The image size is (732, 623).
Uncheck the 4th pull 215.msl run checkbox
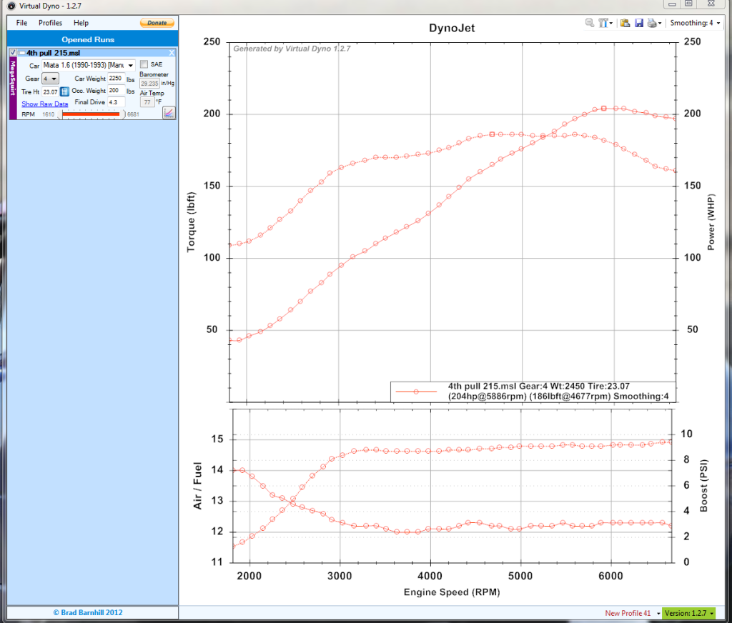coord(13,53)
